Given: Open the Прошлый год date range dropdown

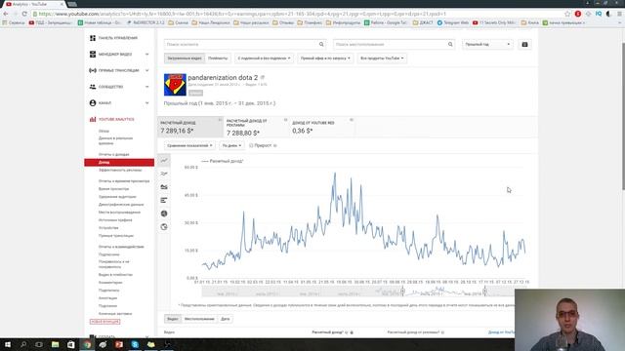Looking at the screenshot, I should 487,44.
